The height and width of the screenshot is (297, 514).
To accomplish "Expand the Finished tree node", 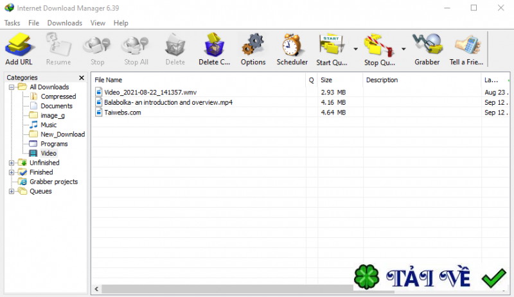I will point(12,172).
